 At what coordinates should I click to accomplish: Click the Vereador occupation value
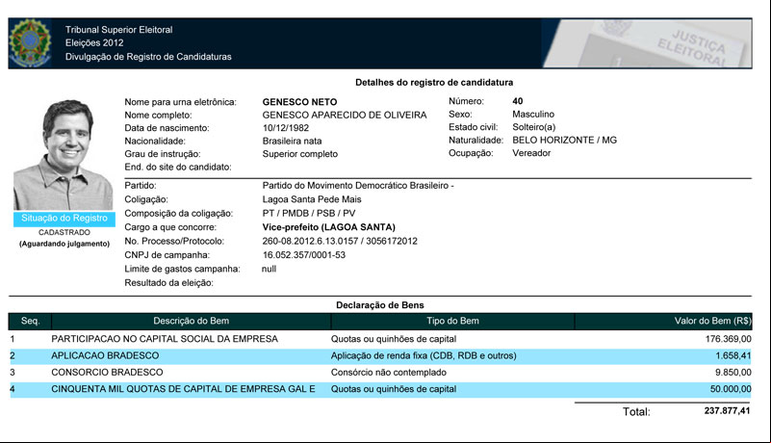(531, 152)
